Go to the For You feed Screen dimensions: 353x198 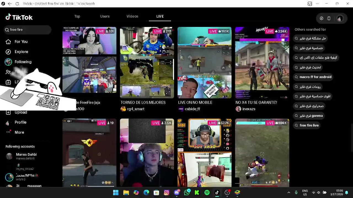(x=21, y=42)
